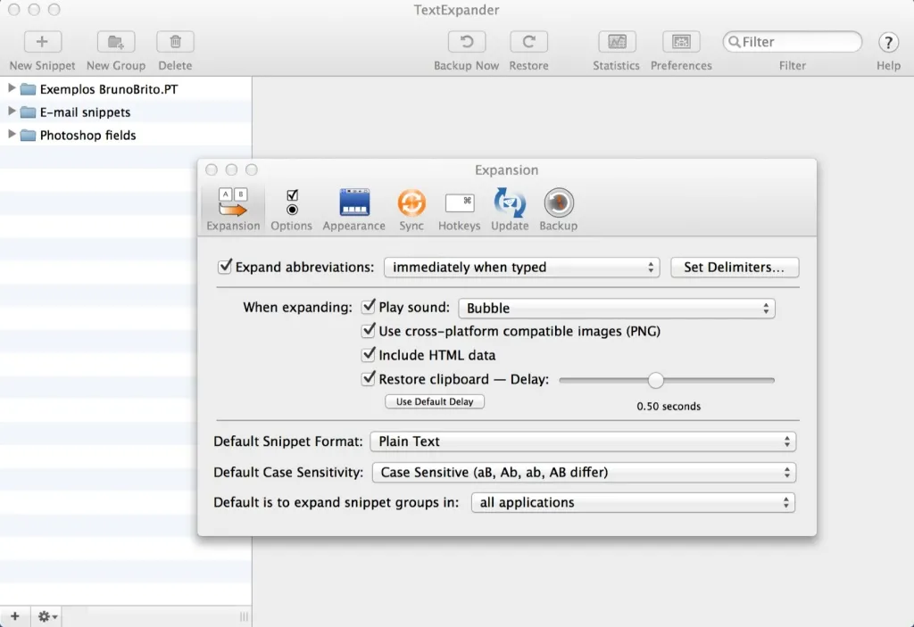Open the Default Snippet Format dropdown
This screenshot has width=914, height=627.
tap(583, 441)
